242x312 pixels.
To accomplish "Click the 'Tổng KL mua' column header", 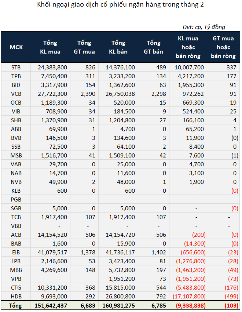I will [x=50, y=47].
